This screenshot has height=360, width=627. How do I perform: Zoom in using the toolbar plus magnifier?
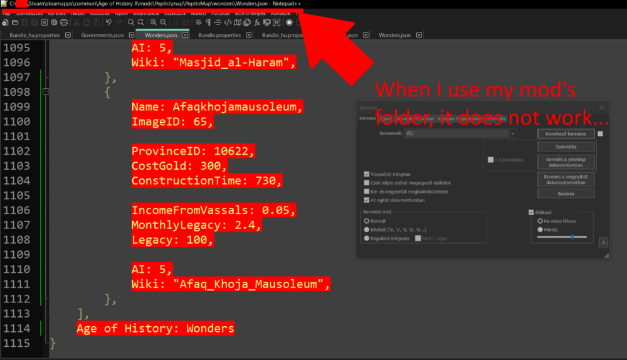(154, 23)
